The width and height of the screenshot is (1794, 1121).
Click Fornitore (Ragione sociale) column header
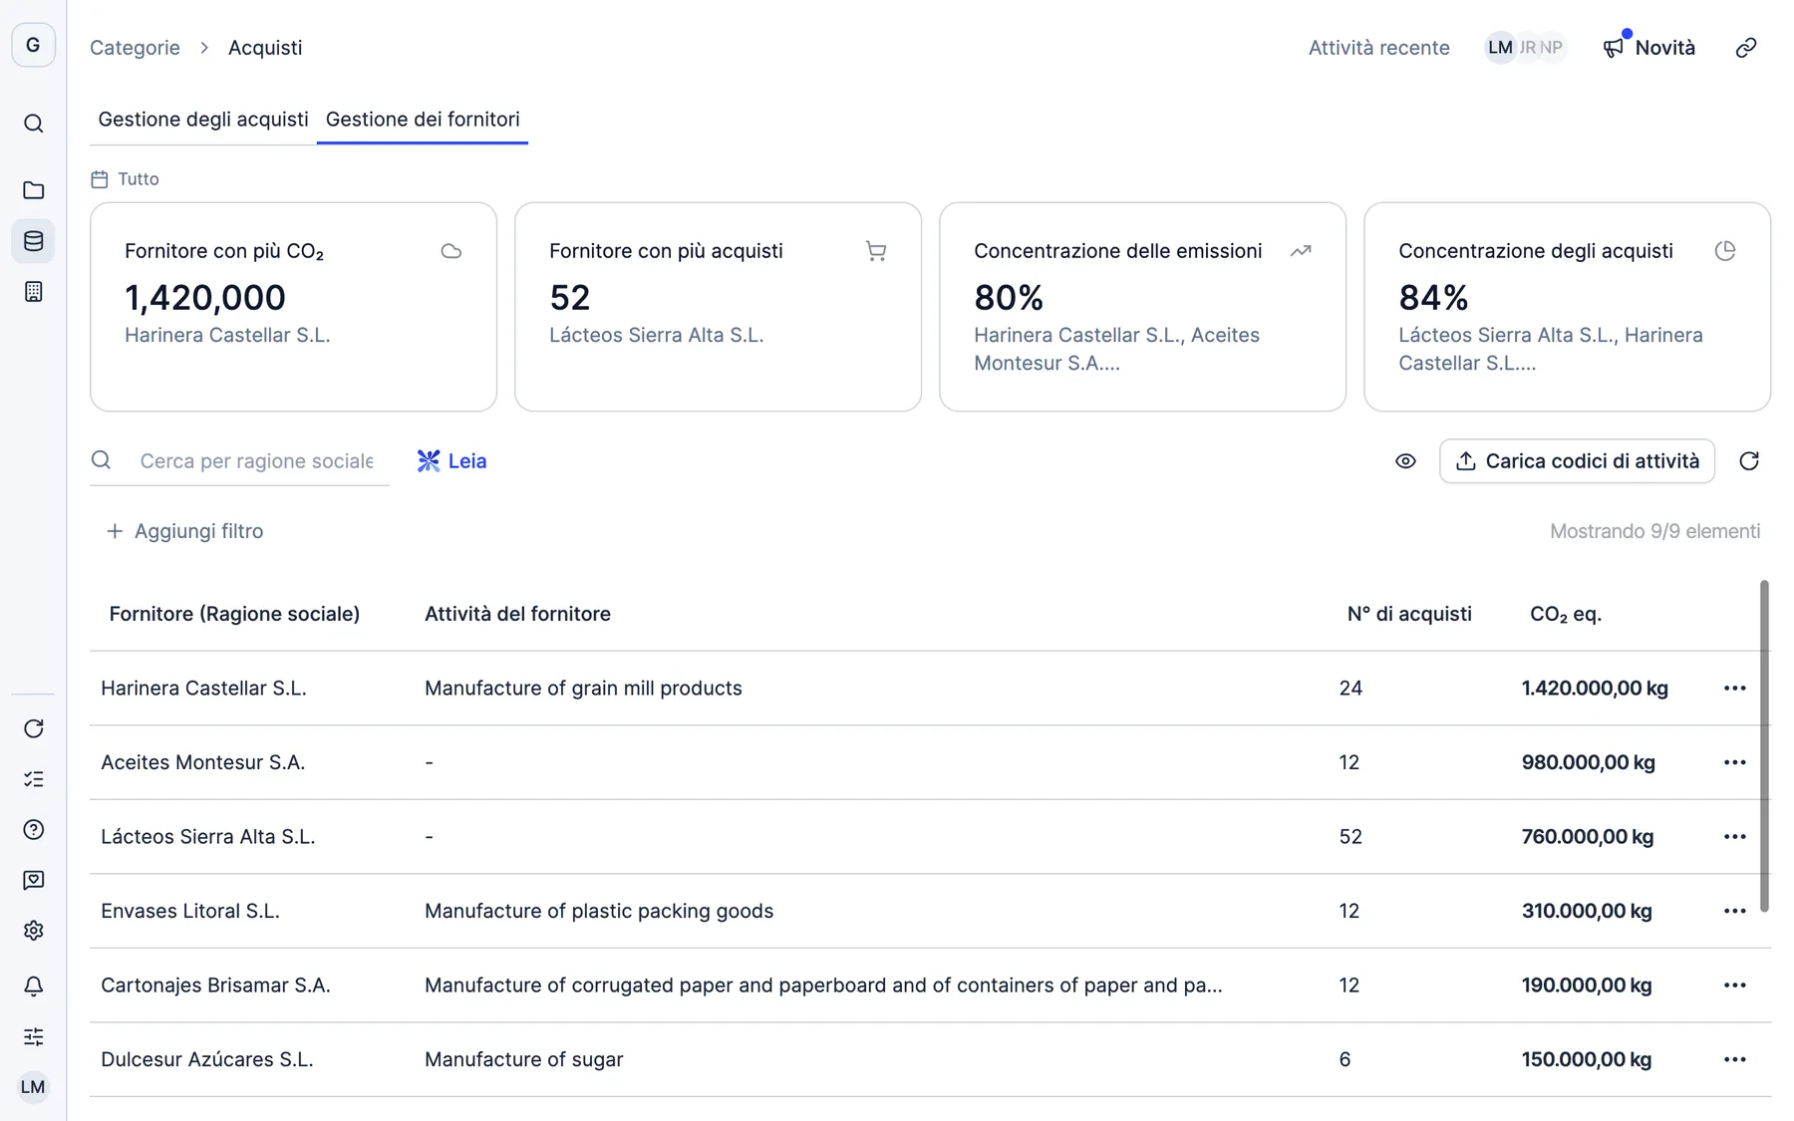(x=234, y=614)
